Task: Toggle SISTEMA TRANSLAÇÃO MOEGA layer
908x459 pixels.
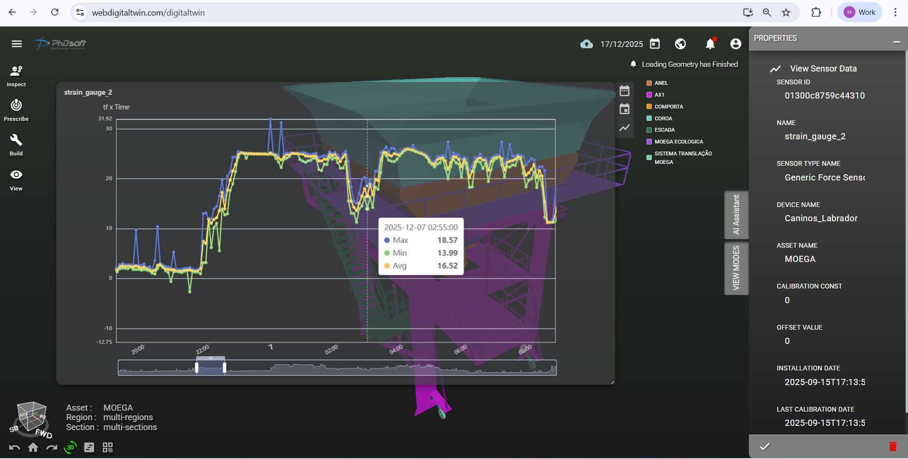Action: click(679, 158)
